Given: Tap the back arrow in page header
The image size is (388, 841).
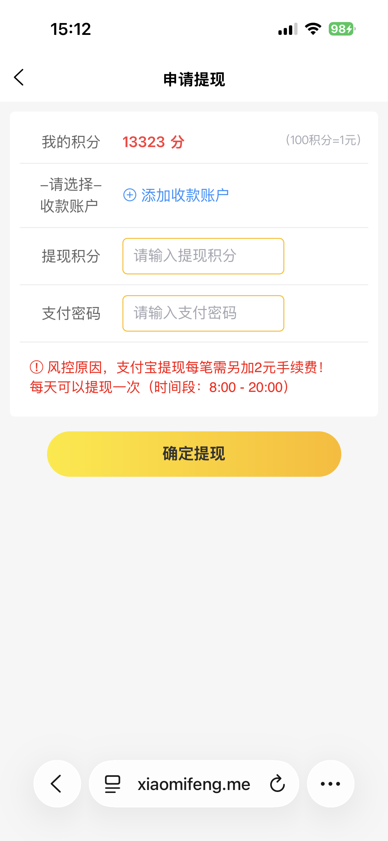Looking at the screenshot, I should coord(19,78).
